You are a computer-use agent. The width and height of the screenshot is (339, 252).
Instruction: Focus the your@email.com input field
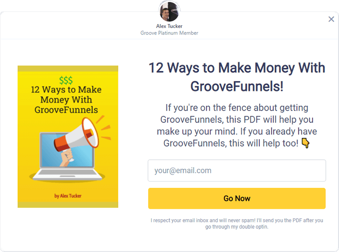[237, 171]
